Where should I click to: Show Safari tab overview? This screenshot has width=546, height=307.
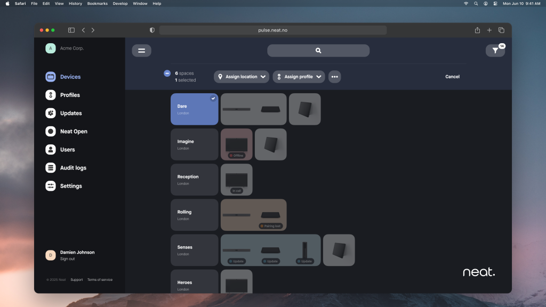click(501, 30)
